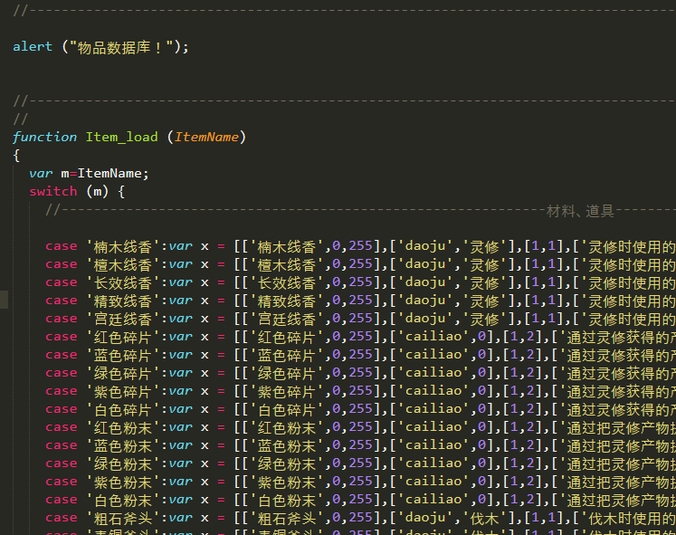The image size is (676, 535).
Task: Click the function keyword before Item_load
Action: pos(44,137)
